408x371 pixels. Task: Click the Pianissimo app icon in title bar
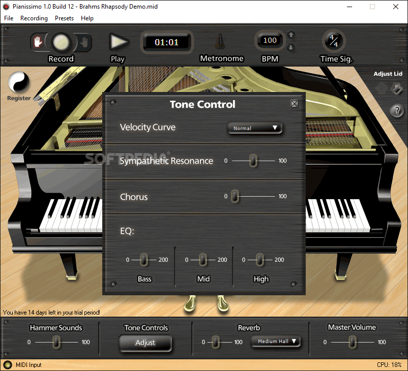(6, 7)
